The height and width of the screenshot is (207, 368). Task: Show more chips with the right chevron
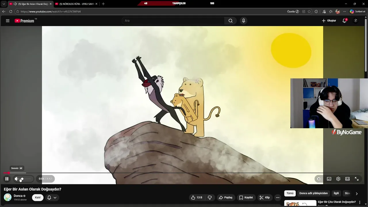tap(357, 193)
